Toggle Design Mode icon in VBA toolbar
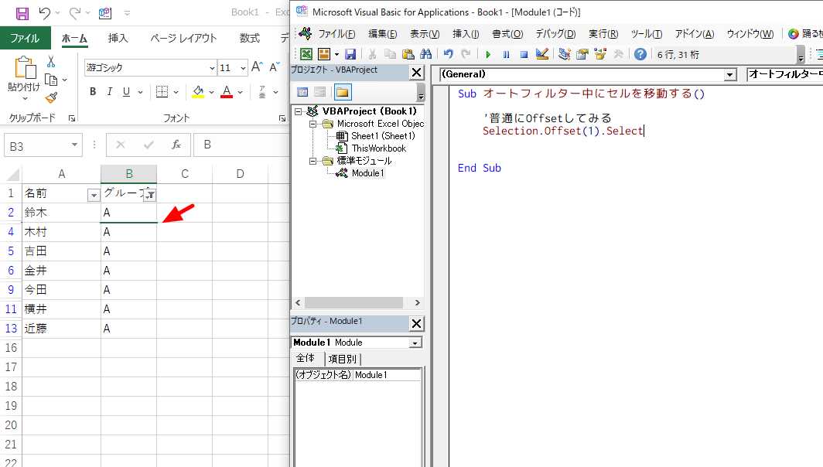 click(x=542, y=54)
